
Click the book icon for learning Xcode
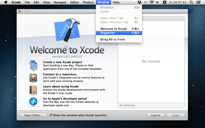tap(33, 90)
